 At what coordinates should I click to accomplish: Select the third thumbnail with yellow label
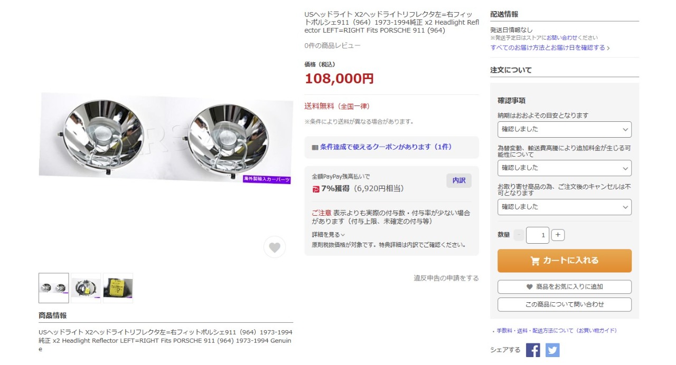pyautogui.click(x=118, y=288)
